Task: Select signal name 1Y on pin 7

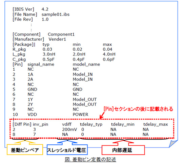Action: 30,99
